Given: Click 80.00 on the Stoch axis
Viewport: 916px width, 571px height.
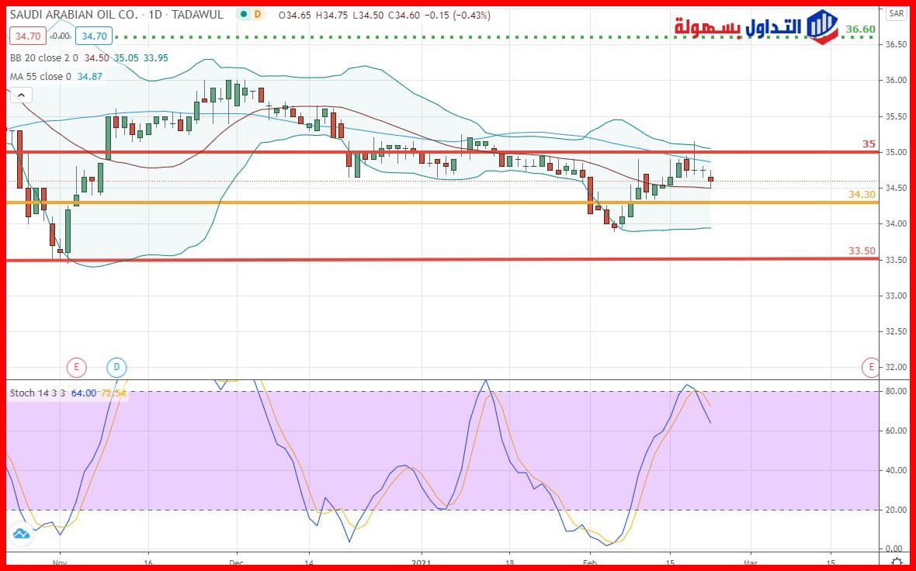Looking at the screenshot, I should coord(895,391).
